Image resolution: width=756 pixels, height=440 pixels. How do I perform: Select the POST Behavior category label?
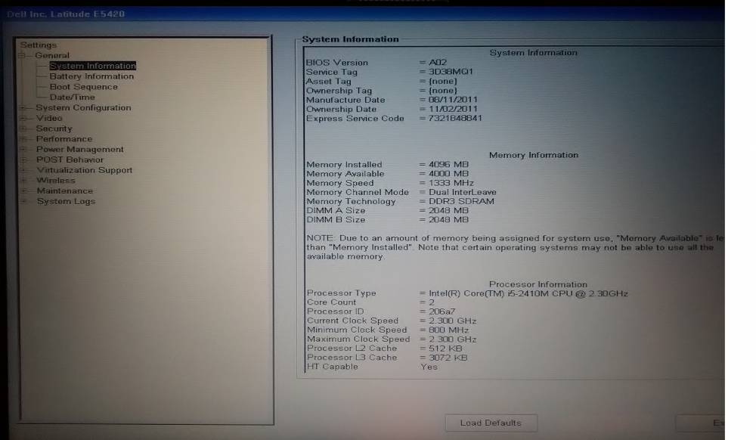pos(70,160)
